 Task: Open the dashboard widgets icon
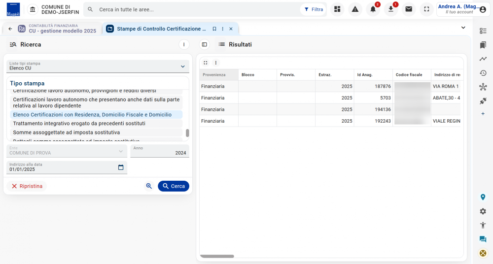337,9
